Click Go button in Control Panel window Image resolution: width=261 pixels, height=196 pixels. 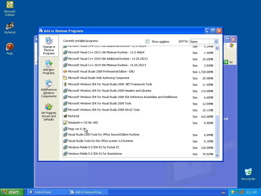pos(229,62)
